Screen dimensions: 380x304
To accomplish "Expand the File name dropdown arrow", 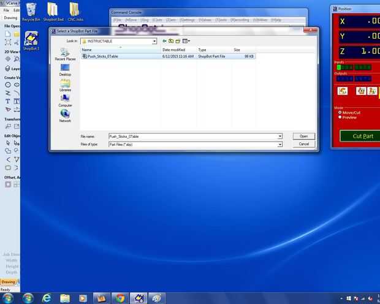I will tap(280, 136).
